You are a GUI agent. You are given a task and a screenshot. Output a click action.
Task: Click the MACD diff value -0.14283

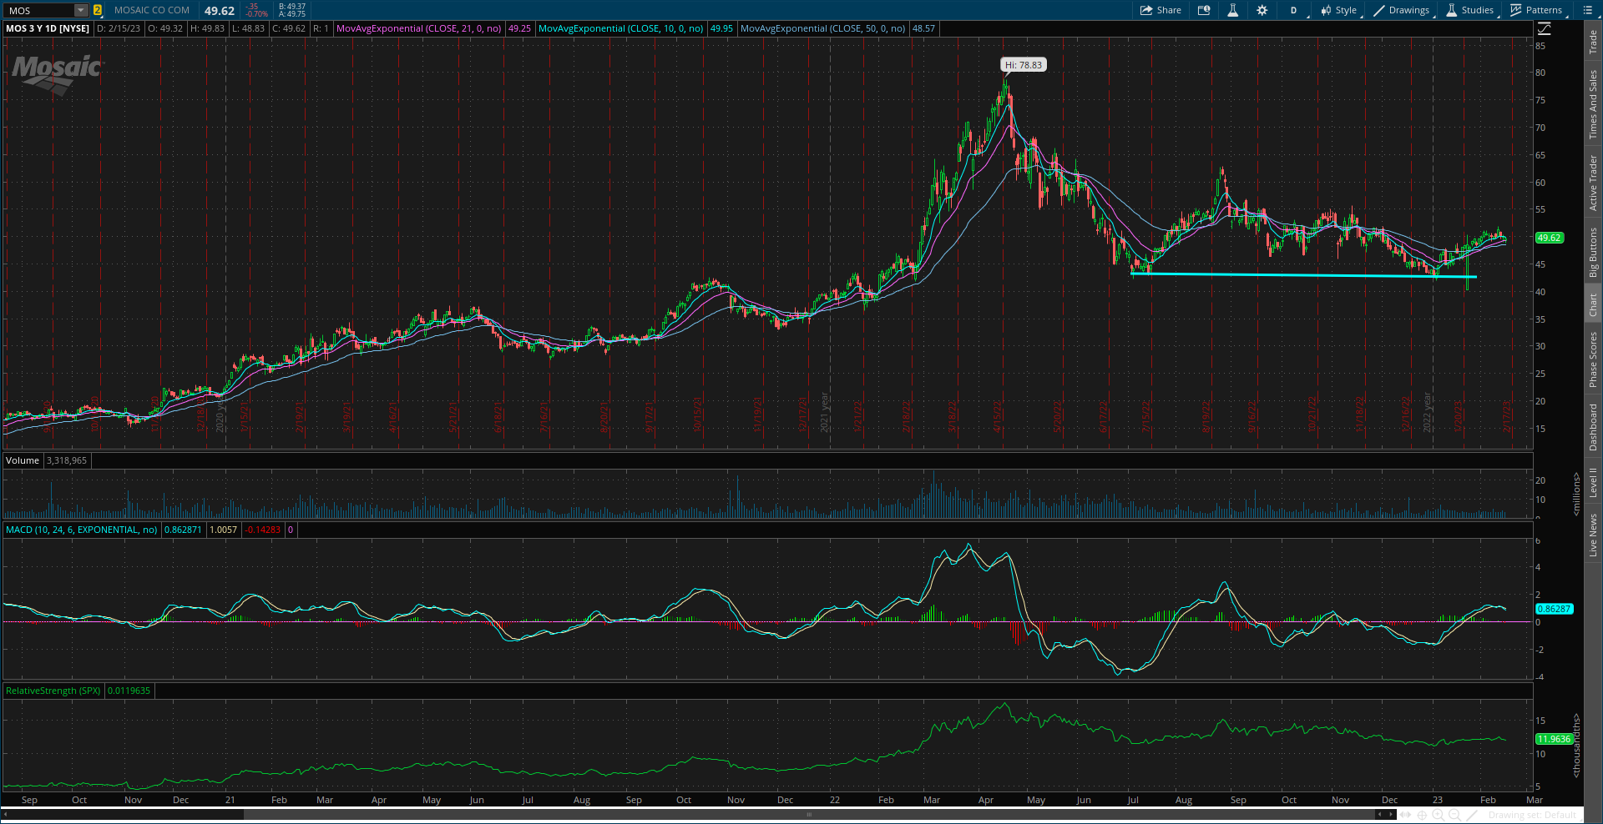pyautogui.click(x=263, y=530)
